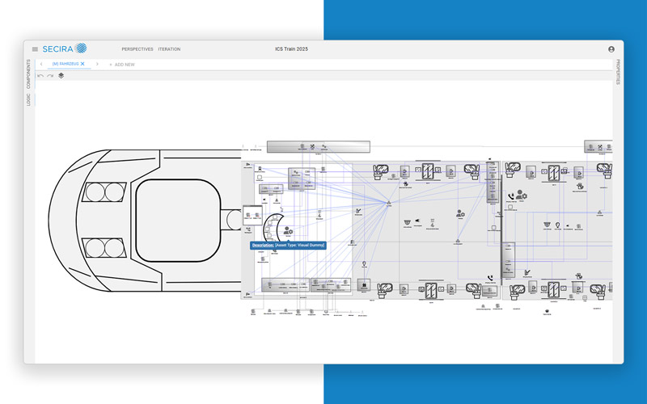Redo the last action
The height and width of the screenshot is (404, 647).
[x=50, y=76]
